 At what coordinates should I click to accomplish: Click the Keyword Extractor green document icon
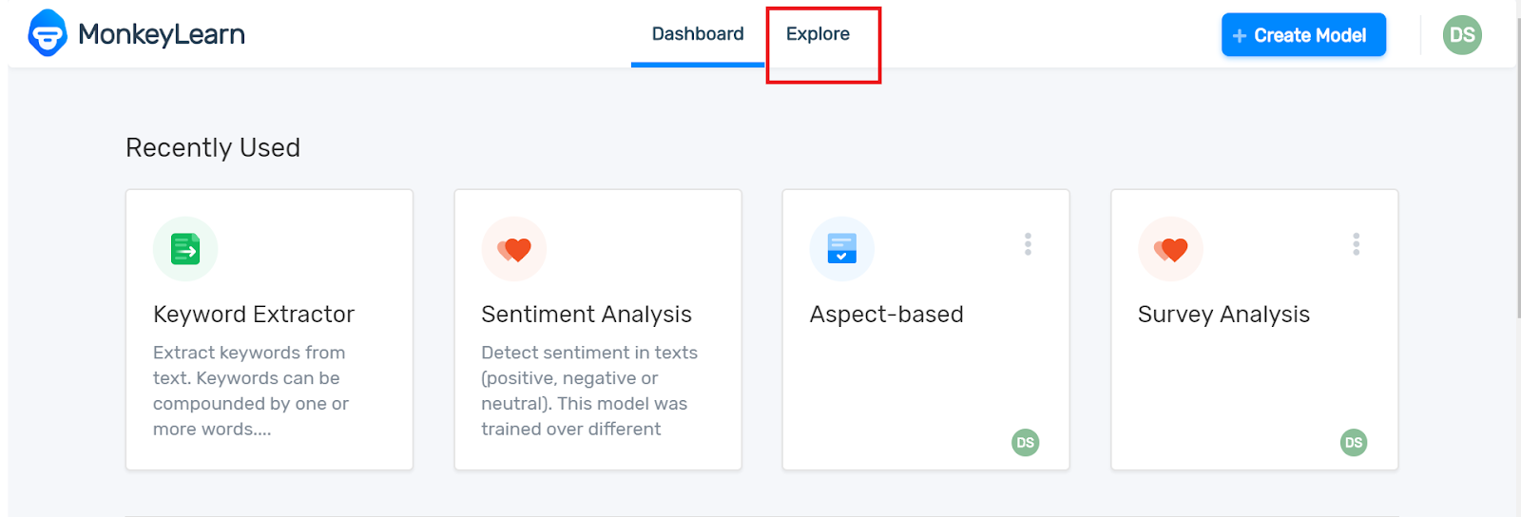(185, 249)
